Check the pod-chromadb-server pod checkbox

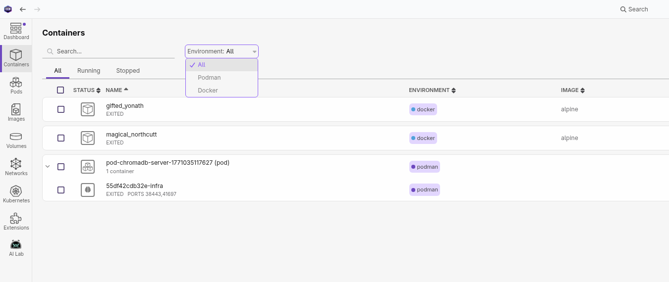point(61,167)
